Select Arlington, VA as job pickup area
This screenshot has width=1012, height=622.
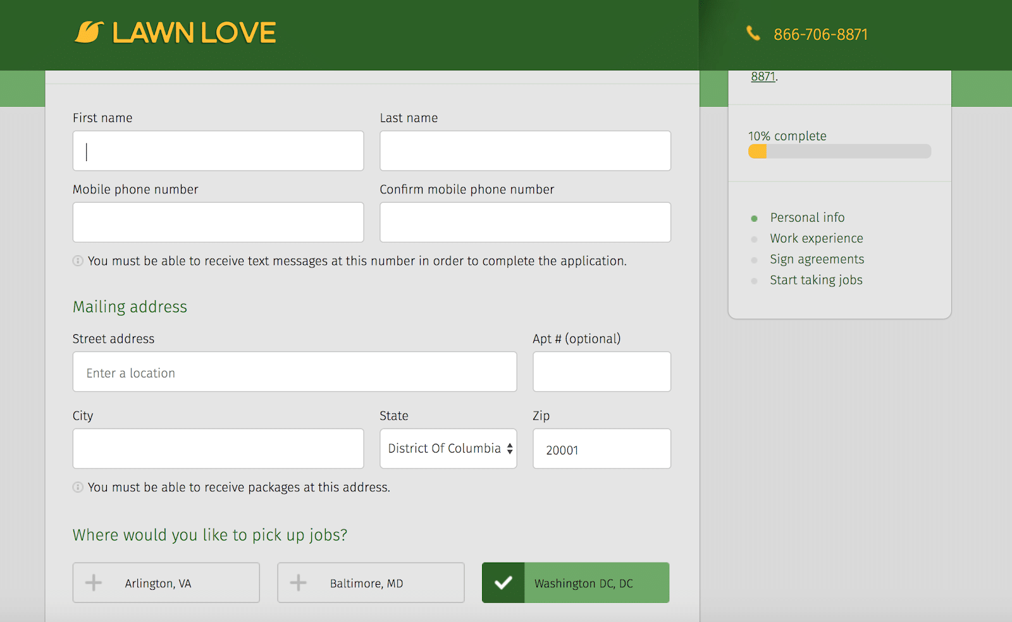pyautogui.click(x=166, y=583)
